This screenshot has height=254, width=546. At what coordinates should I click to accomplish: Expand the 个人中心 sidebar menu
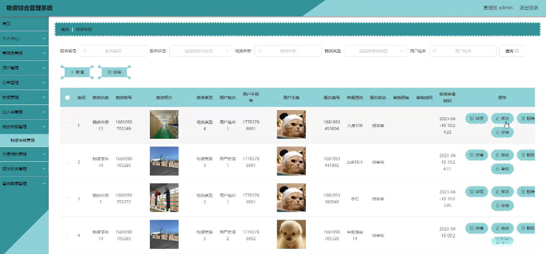coord(25,38)
